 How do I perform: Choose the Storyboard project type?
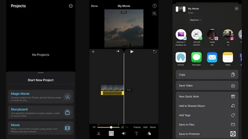[x=41, y=112]
